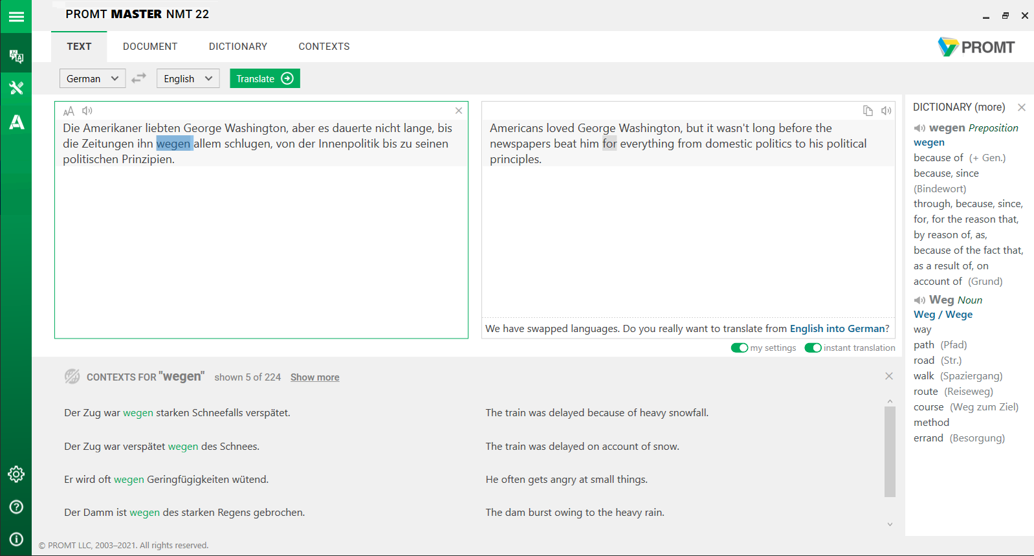This screenshot has width=1034, height=556.
Task: Switch to the DOCUMENT tab
Action: 150,47
